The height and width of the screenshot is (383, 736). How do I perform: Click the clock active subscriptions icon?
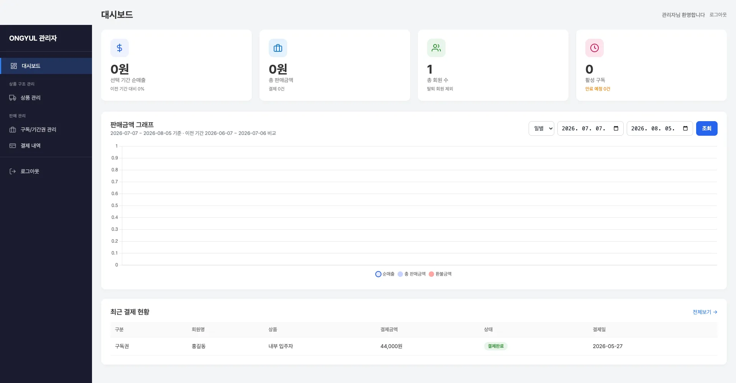595,48
